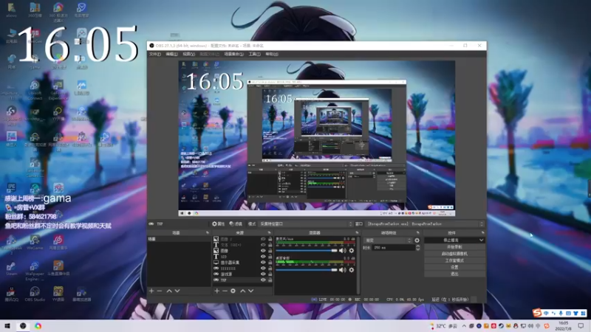The width and height of the screenshot is (591, 332).
Task: Move the source up with the Sources up arrow
Action: click(x=243, y=291)
